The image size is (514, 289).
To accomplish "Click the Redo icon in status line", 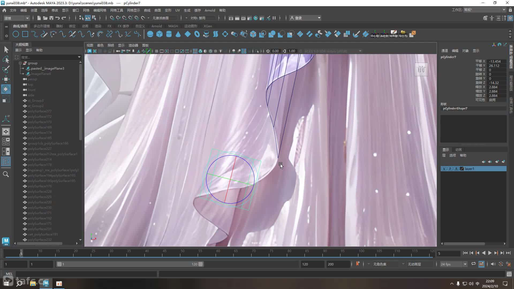I will coord(64,18).
